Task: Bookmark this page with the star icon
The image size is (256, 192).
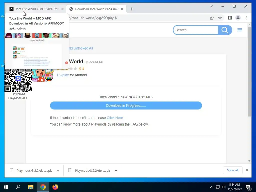Action: [220, 18]
